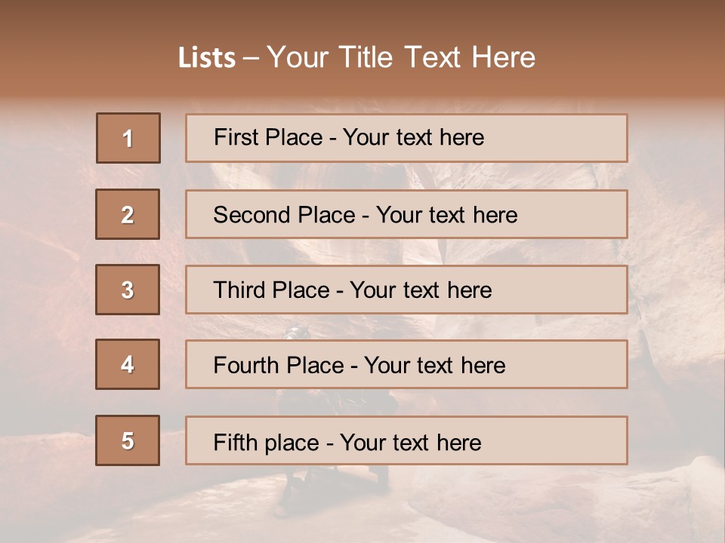725x543 pixels.
Task: Click the number 3 square
Action: coord(128,290)
